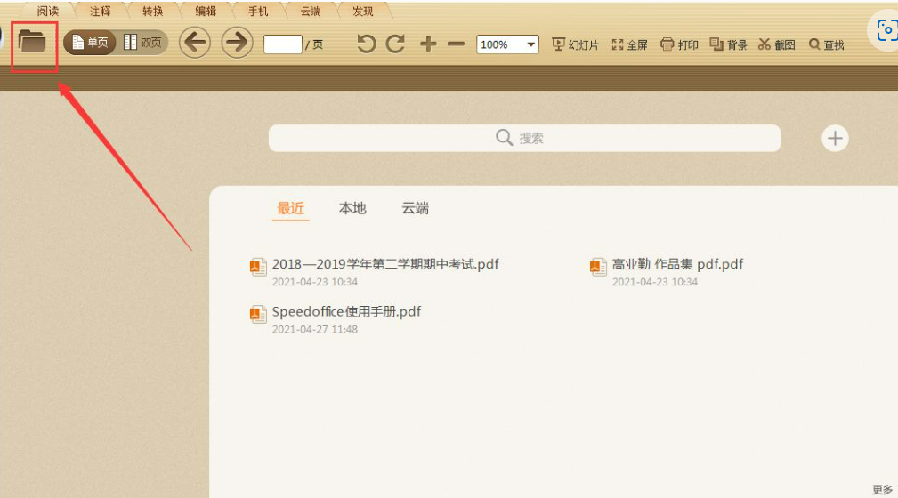Screen dimensions: 898x498
Task: Open the 发现 tab
Action: [363, 11]
